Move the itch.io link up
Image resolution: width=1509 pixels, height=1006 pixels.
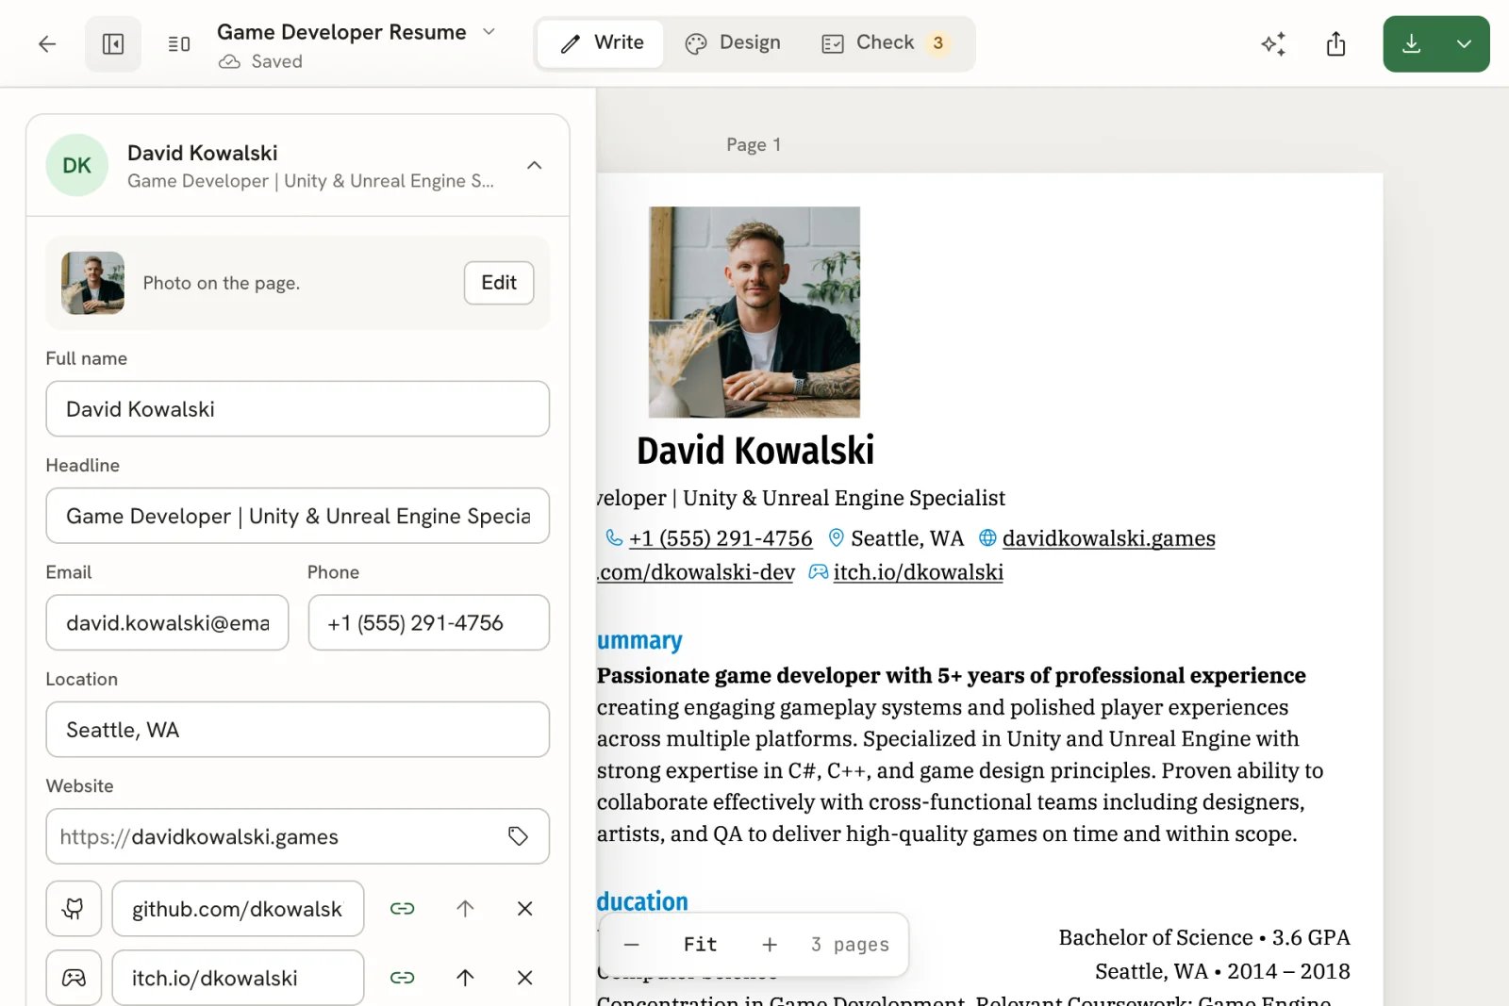pyautogui.click(x=465, y=978)
